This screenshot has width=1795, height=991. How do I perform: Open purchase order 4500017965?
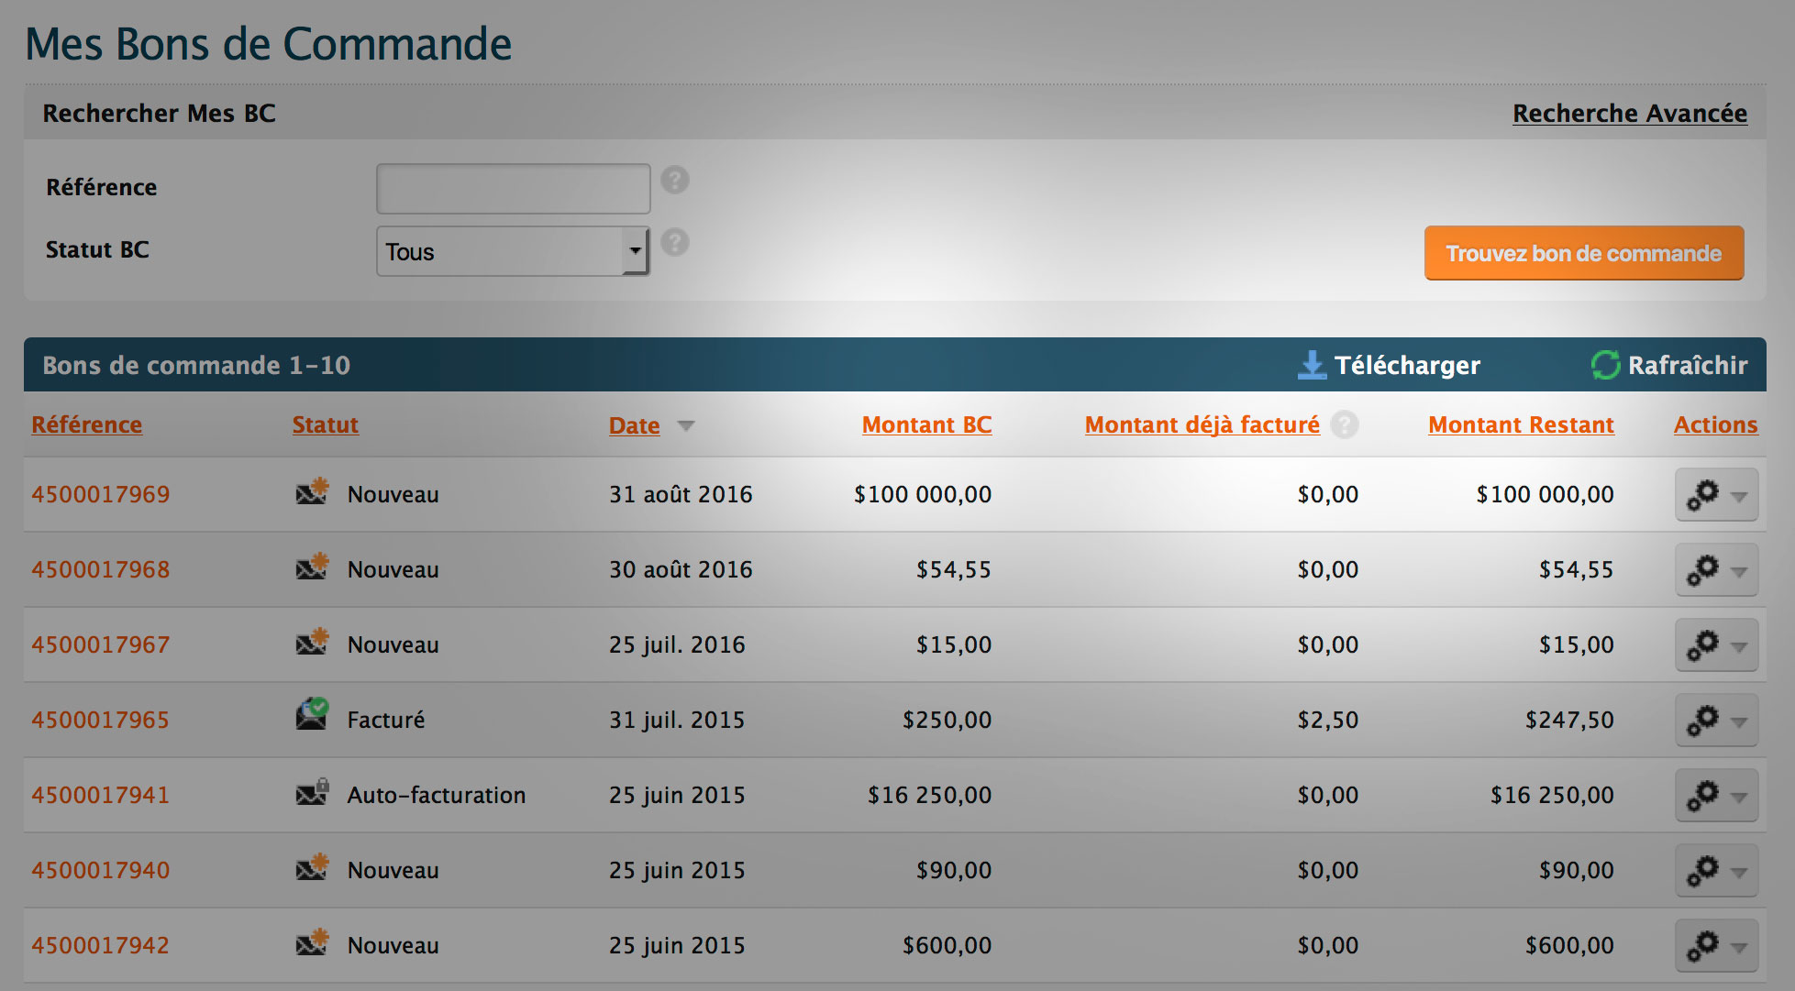[101, 720]
